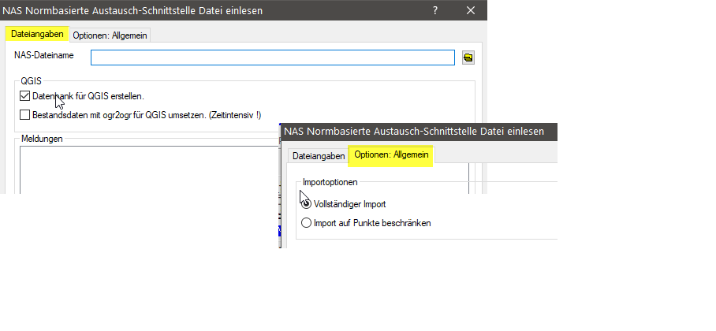Open the NAS file browse folder icon
This screenshot has height=331, width=716.
click(x=468, y=58)
